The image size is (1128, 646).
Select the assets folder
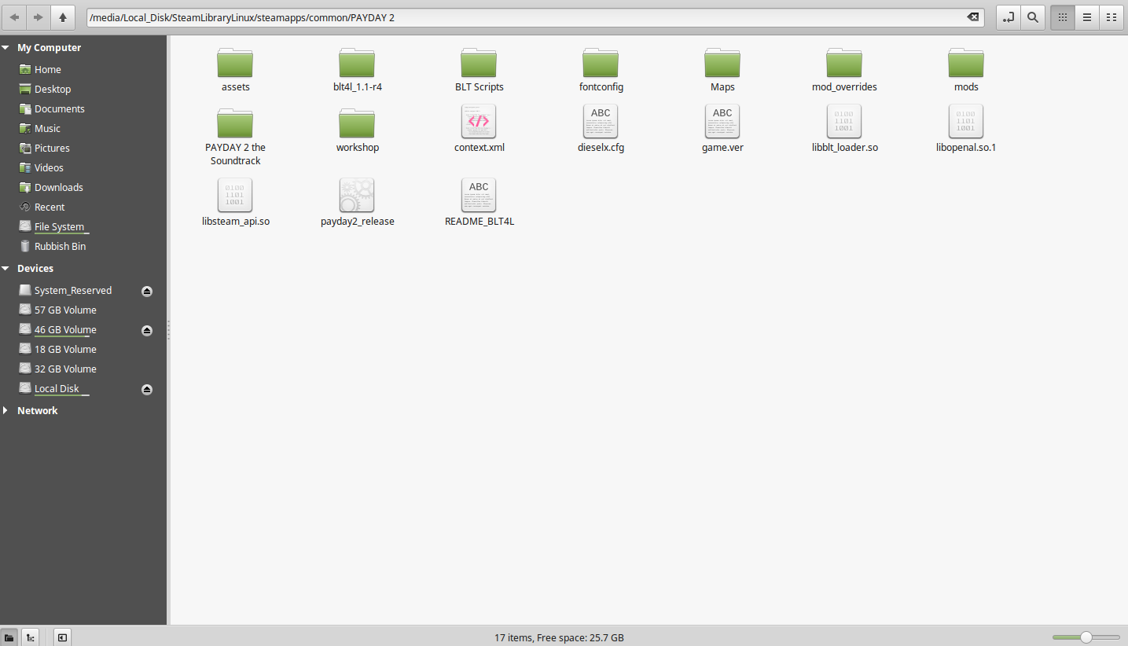point(235,70)
